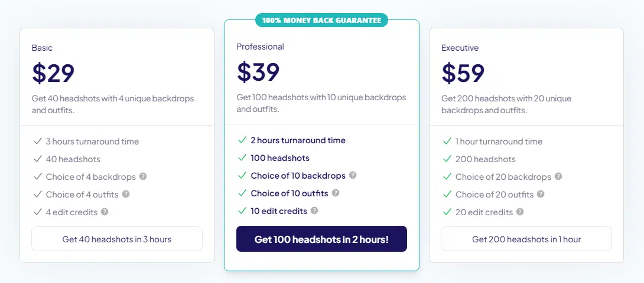Click the $39 Professional plan price

[258, 72]
